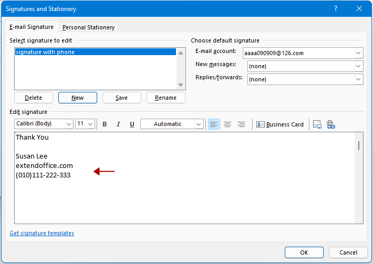Align signature text right
373x264 pixels.
tap(241, 124)
